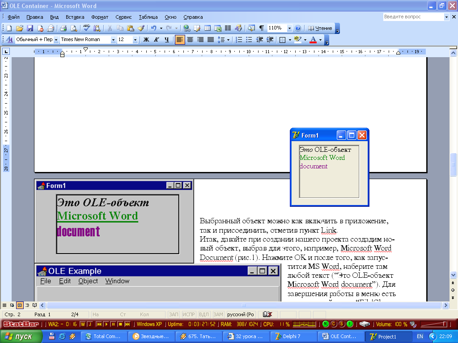Switch to Чтение reading mode
The image size is (458, 343).
[x=320, y=28]
